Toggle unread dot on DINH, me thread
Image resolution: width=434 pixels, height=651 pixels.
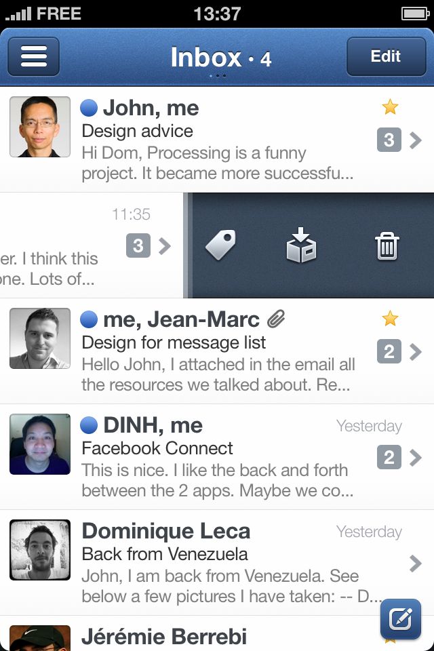pyautogui.click(x=89, y=425)
